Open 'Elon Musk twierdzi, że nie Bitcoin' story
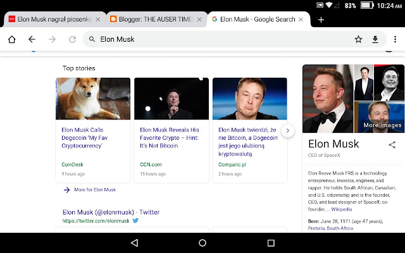The image size is (405, 253). [x=248, y=142]
